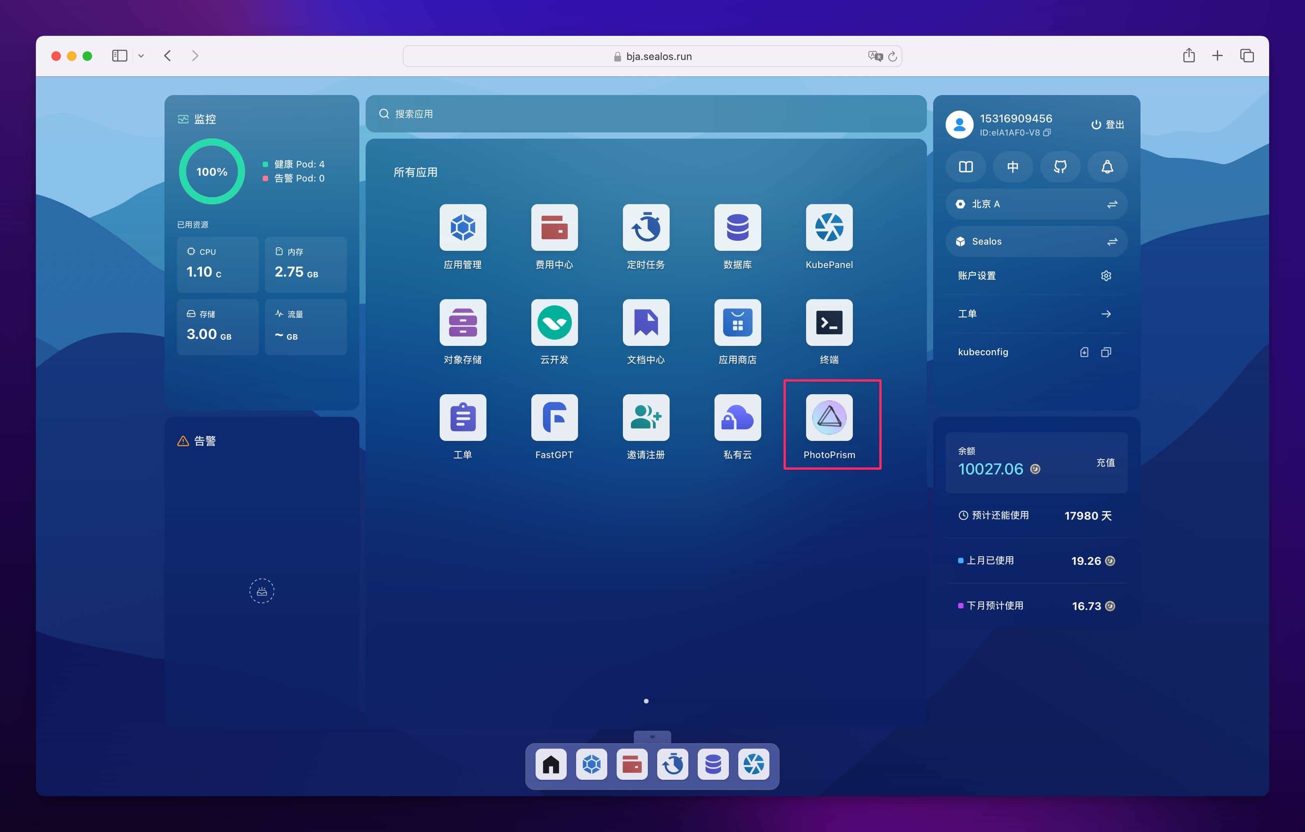The image size is (1305, 832).
Task: Toggle language with the 中 button
Action: [1012, 167]
